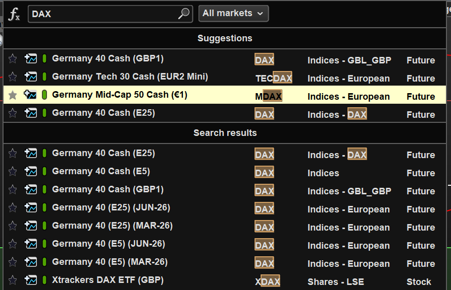Toggle favorite star for Germany Mid-Cap 50 Cash
The height and width of the screenshot is (290, 451).
(x=13, y=95)
